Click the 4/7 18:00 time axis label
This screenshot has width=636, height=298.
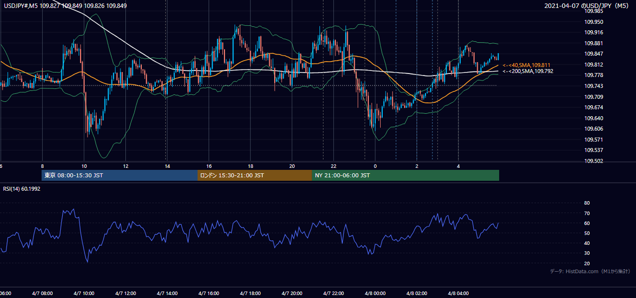[x=250, y=294]
